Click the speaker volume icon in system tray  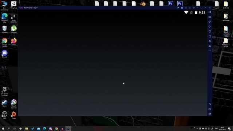point(206,128)
